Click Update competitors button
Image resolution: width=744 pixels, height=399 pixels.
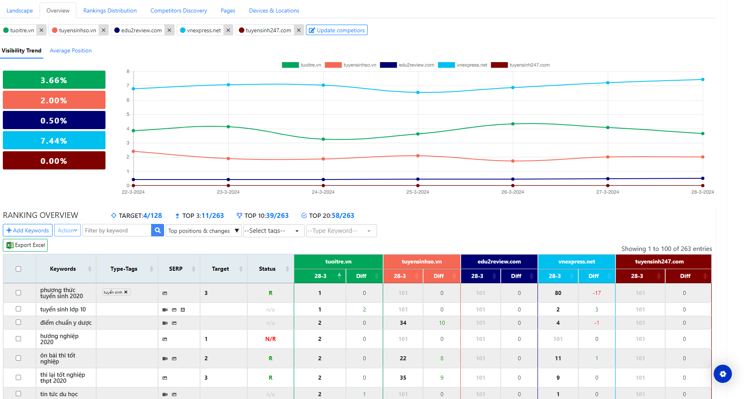[x=337, y=30]
